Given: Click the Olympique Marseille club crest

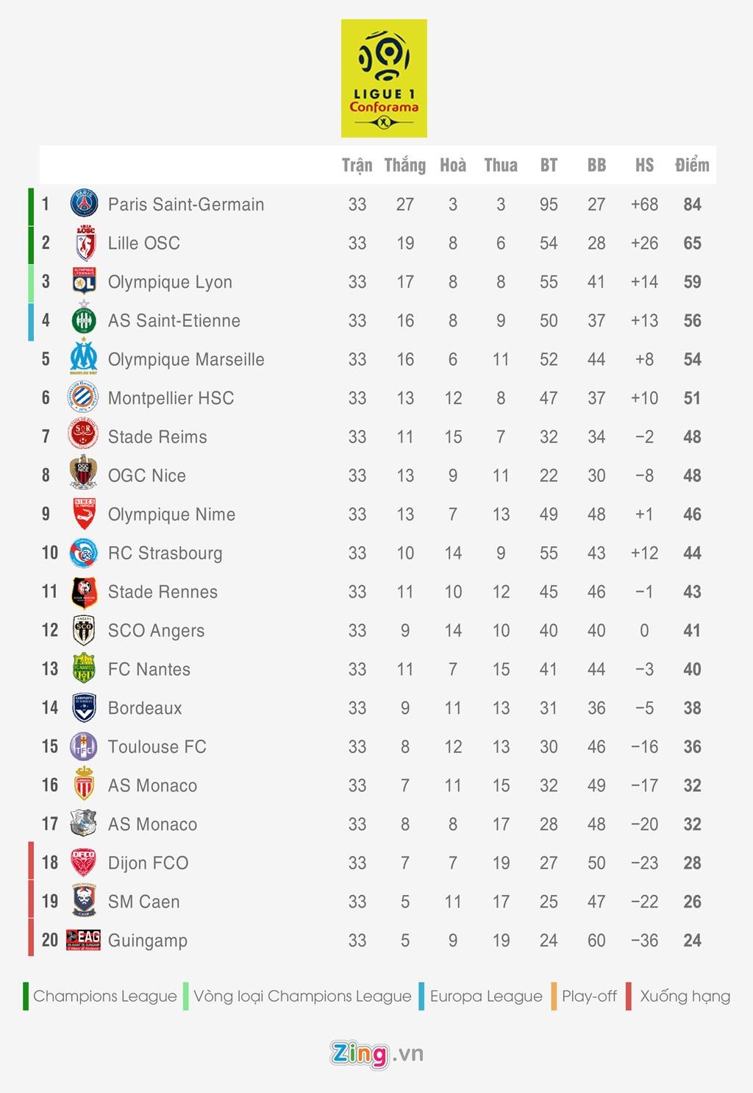Looking at the screenshot, I should click(x=84, y=358).
